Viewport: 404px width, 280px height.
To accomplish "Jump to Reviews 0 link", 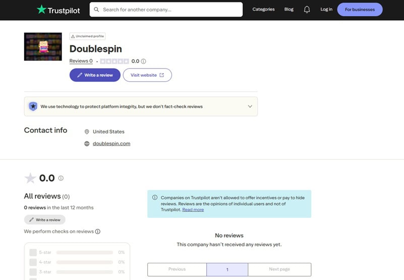I will 81,61.
